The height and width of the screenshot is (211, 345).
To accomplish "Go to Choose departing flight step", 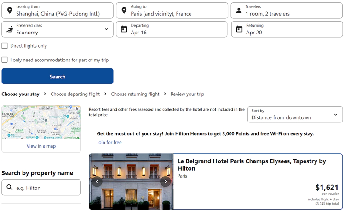I will point(75,94).
